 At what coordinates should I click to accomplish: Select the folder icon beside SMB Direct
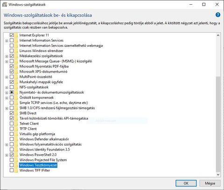pyautogui.click(x=16, y=113)
